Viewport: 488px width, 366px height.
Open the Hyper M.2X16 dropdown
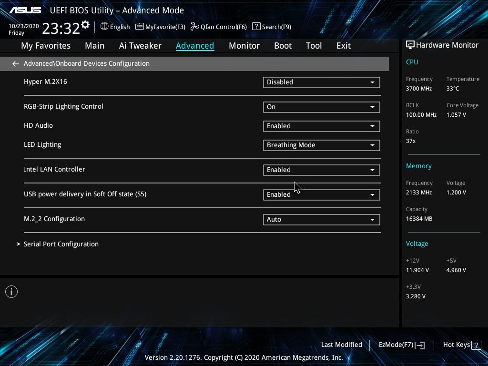322,82
